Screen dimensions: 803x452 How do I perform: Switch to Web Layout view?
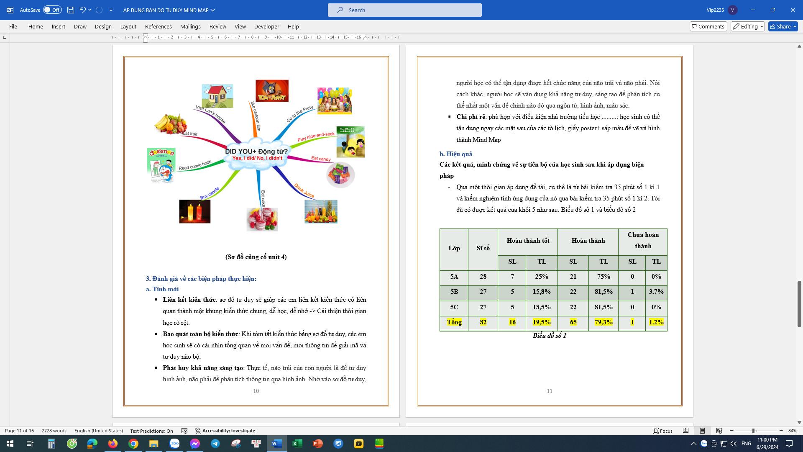point(719,431)
